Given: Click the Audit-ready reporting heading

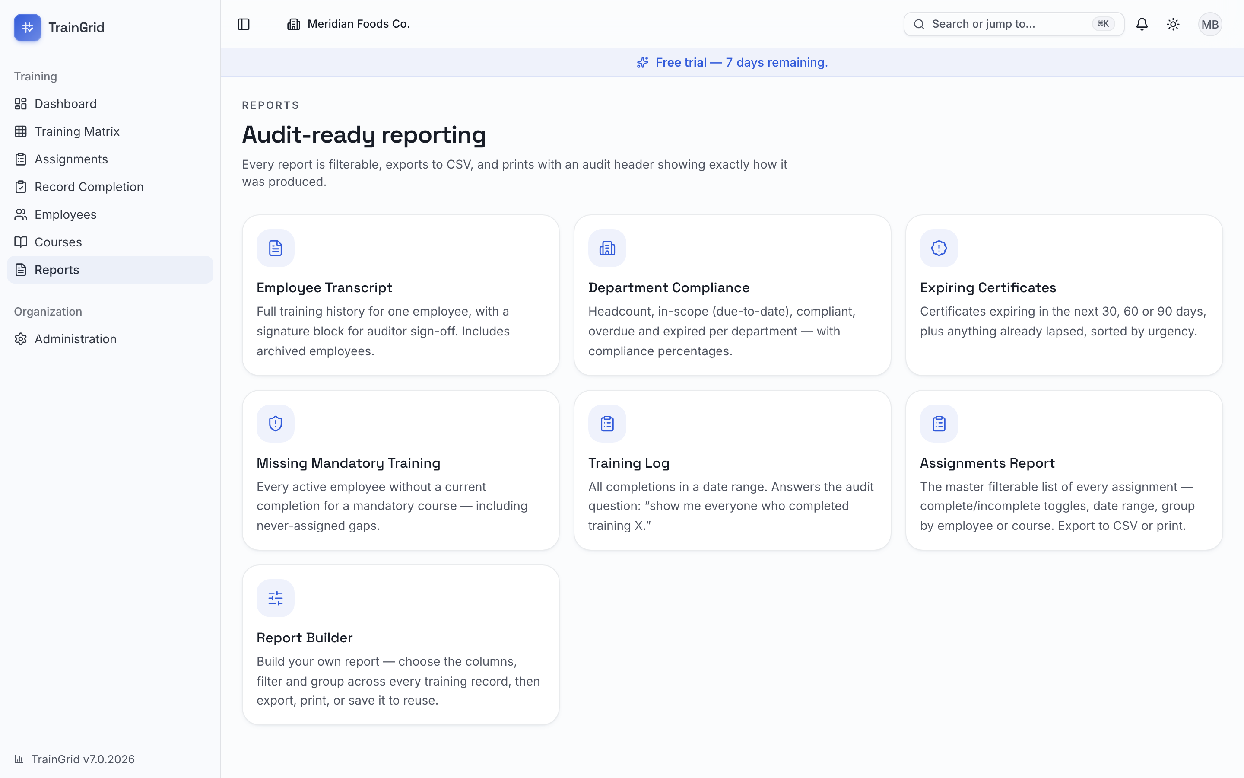Looking at the screenshot, I should pyautogui.click(x=364, y=135).
